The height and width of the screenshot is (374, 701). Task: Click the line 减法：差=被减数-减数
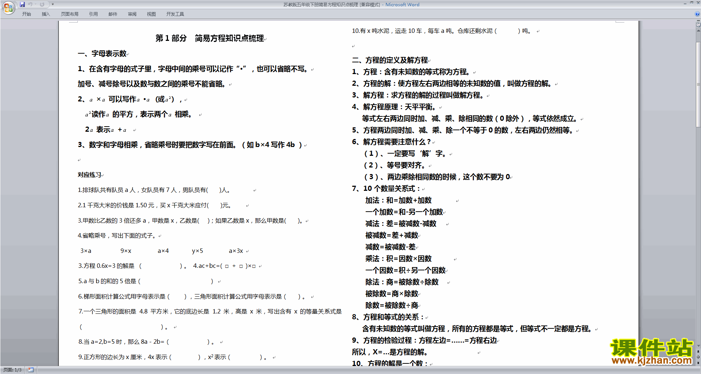[401, 224]
